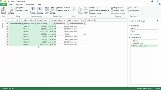Click the query Name input field
The image size is (161, 90).
click(x=144, y=31)
